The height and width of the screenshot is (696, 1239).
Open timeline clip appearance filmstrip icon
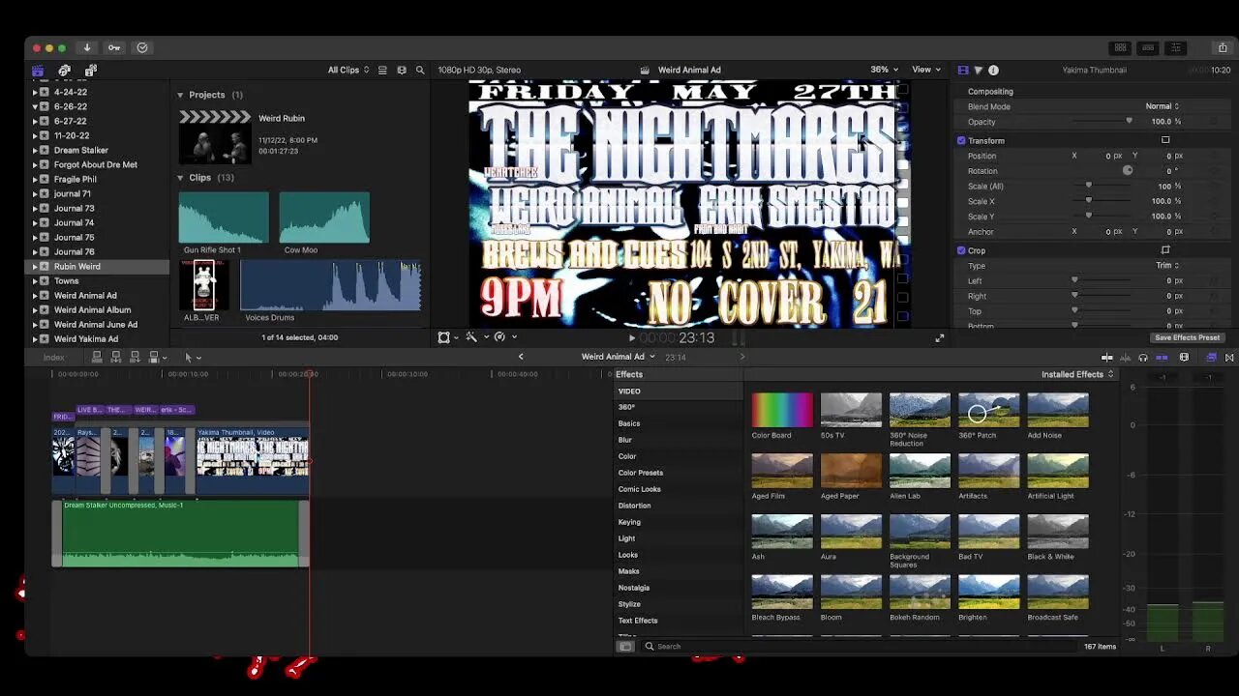1184,358
